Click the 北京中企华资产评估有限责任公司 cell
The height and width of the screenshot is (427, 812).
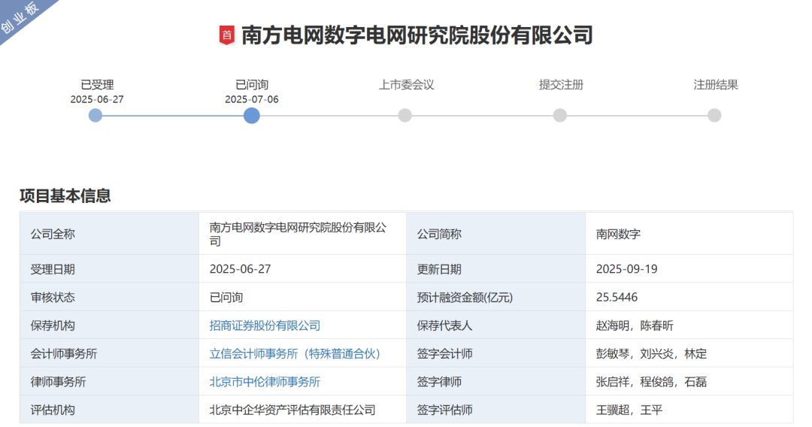point(302,410)
